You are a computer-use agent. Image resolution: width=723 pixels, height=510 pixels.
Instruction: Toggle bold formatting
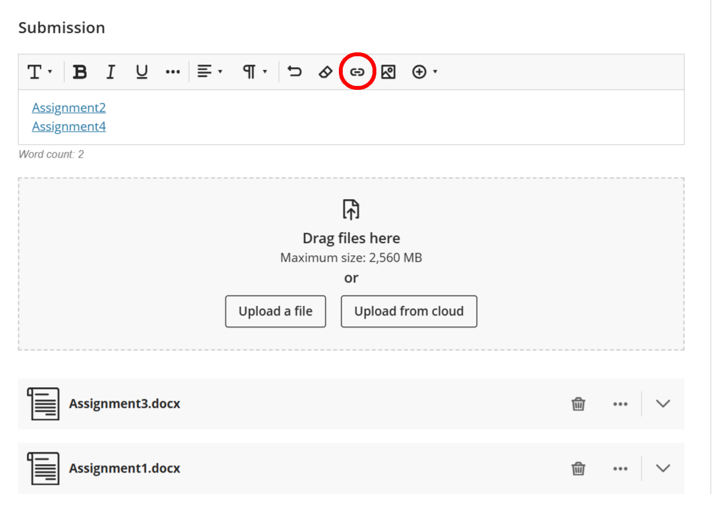(x=80, y=72)
